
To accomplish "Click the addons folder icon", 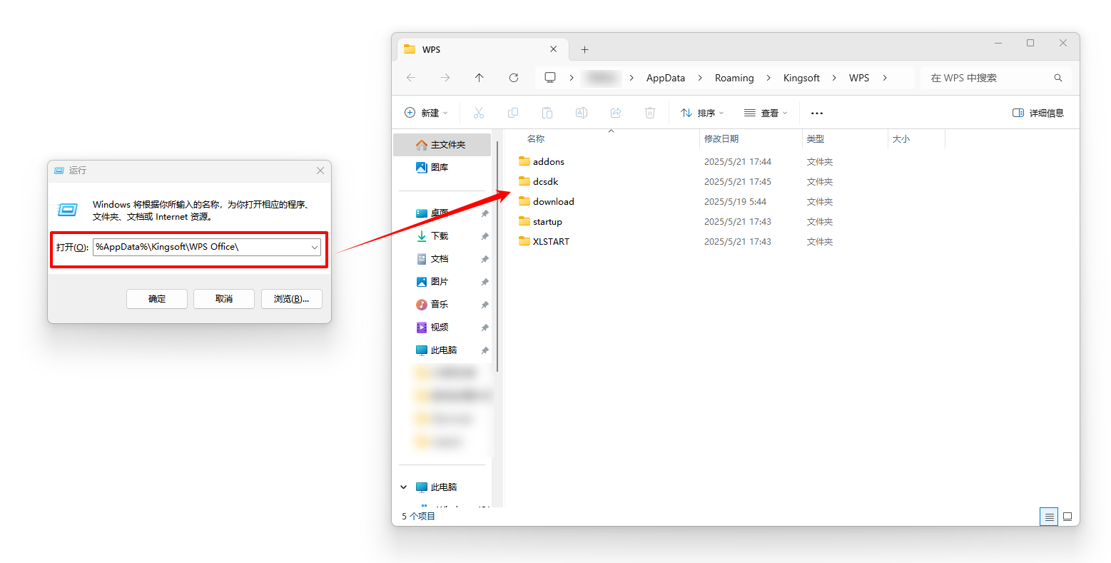I will coord(524,161).
